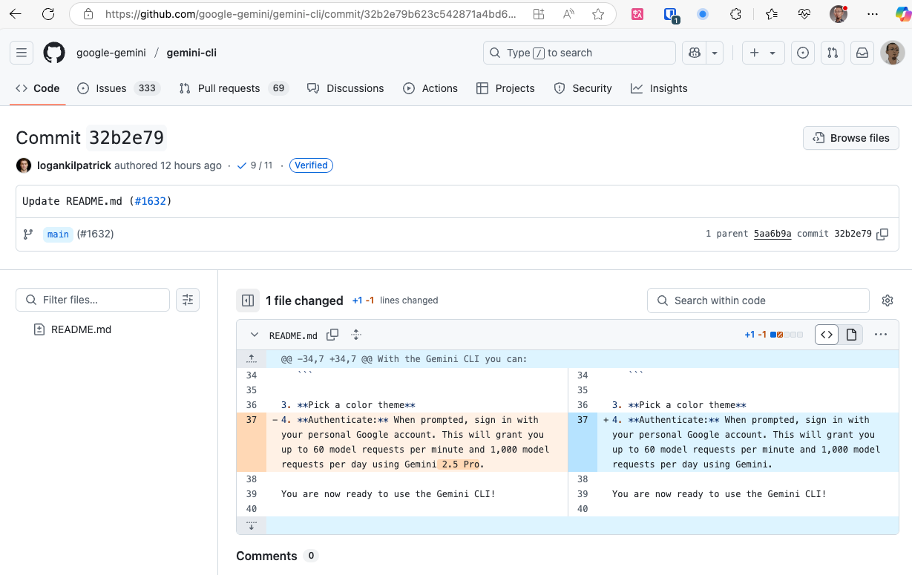The image size is (912, 575).
Task: Open the 9 / 11 checks status
Action: [255, 165]
